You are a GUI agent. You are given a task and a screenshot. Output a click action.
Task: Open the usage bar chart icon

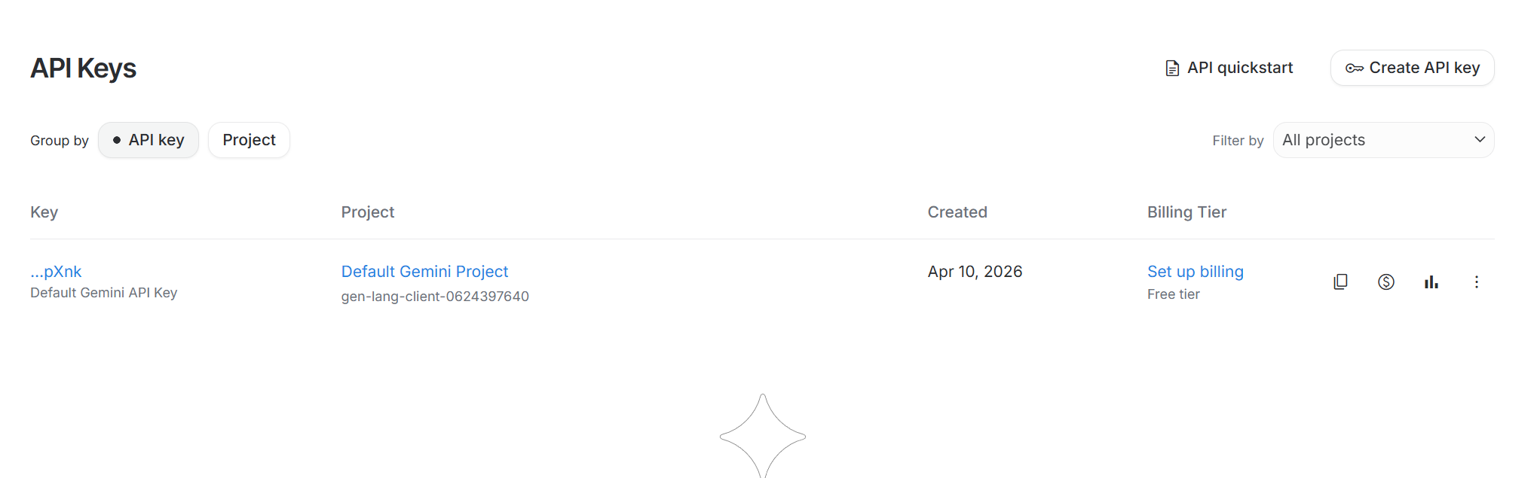1431,282
